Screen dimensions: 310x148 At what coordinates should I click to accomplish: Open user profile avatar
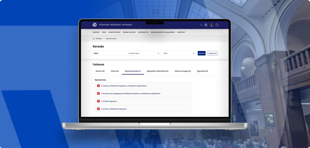coord(211,25)
